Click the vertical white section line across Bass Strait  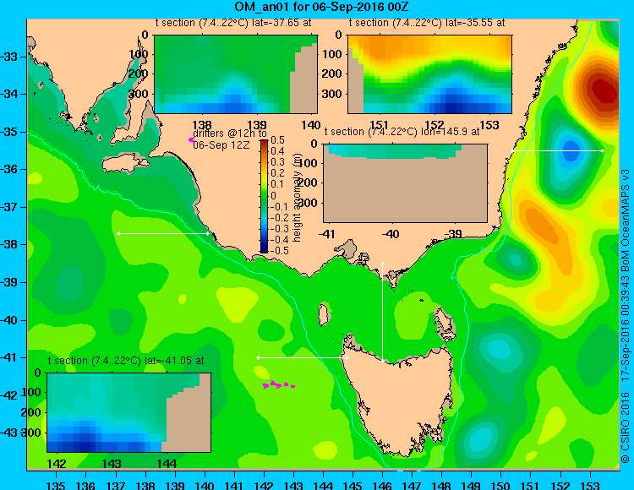click(382, 313)
